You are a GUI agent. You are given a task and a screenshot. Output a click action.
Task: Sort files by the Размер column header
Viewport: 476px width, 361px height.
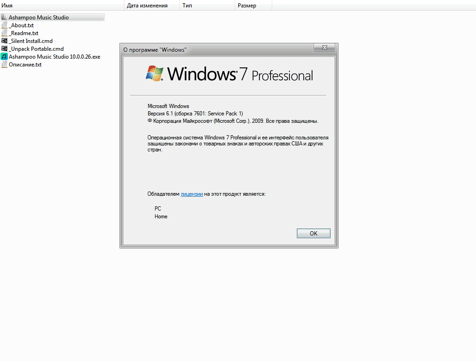(253, 6)
